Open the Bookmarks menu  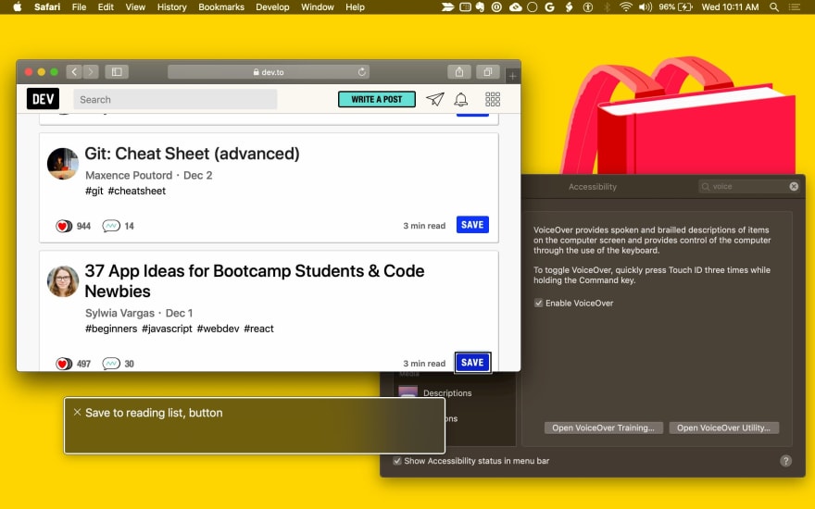pos(220,6)
